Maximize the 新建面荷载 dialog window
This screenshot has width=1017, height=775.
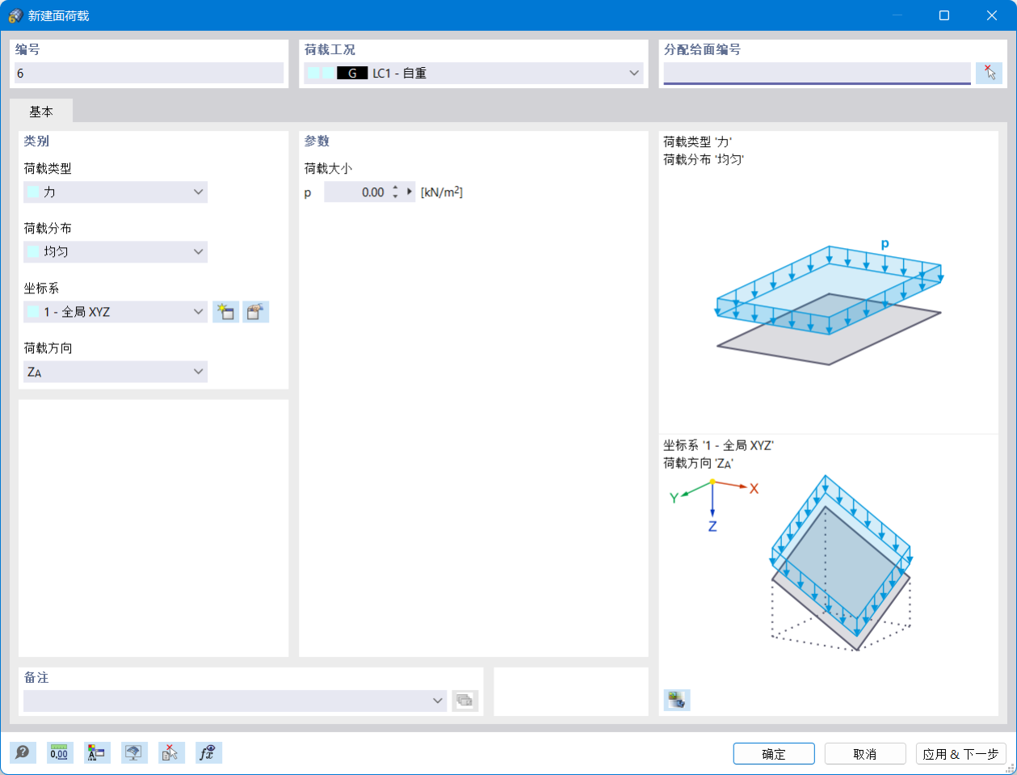pyautogui.click(x=943, y=15)
